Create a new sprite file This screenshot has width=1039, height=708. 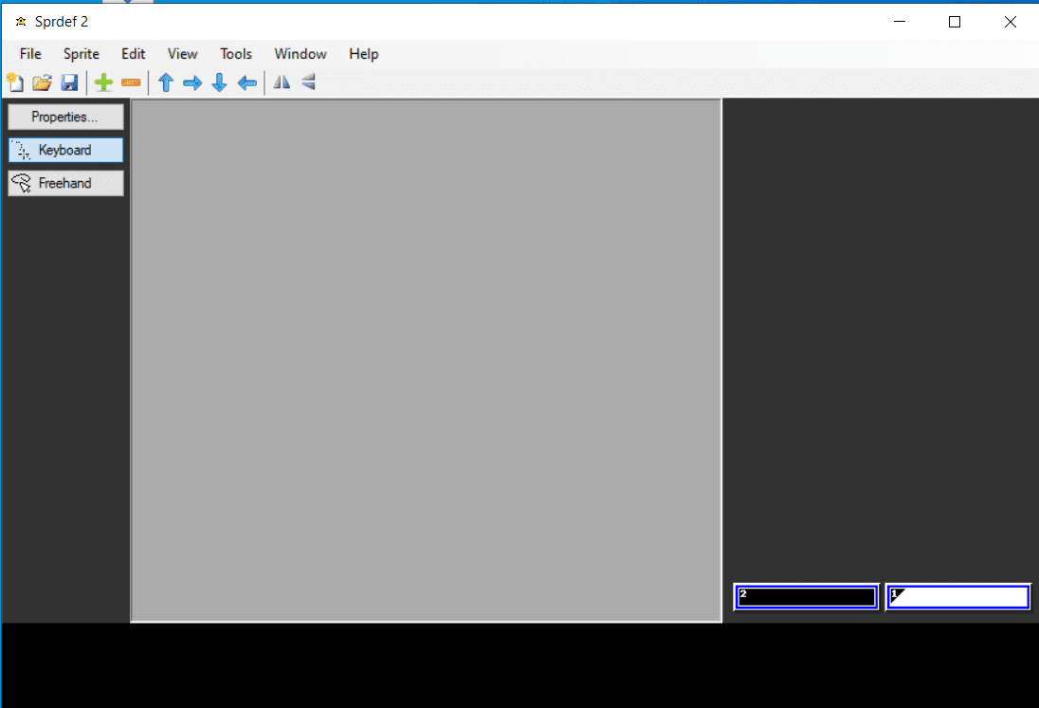[15, 82]
